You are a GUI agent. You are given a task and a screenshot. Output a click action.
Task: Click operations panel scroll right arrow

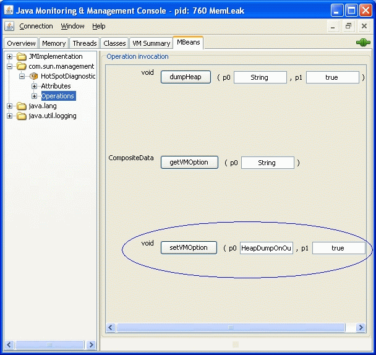tap(361, 327)
